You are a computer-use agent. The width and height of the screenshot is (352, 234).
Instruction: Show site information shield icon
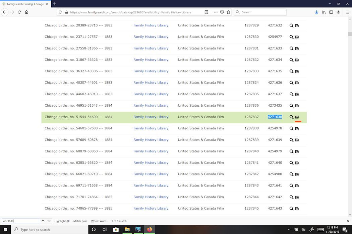(x=60, y=12)
